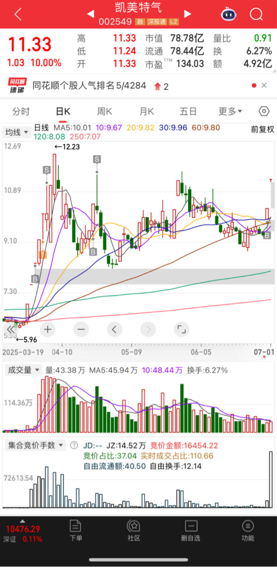The width and height of the screenshot is (277, 567).
Task: Open help icon for auction indicator
Action: pos(74,445)
